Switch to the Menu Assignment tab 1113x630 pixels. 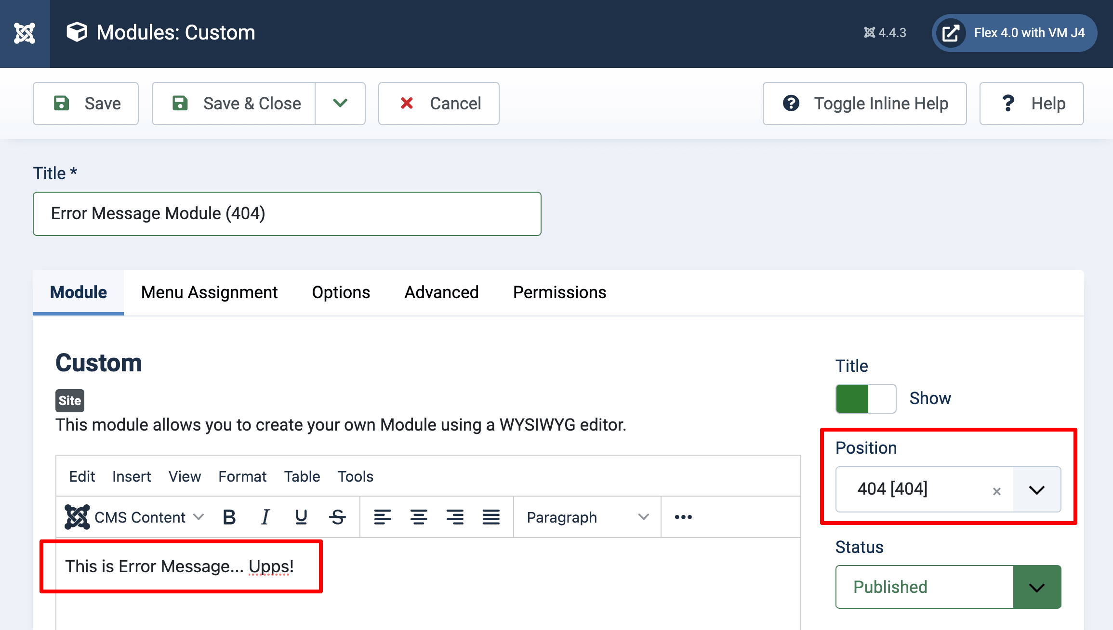(x=209, y=292)
